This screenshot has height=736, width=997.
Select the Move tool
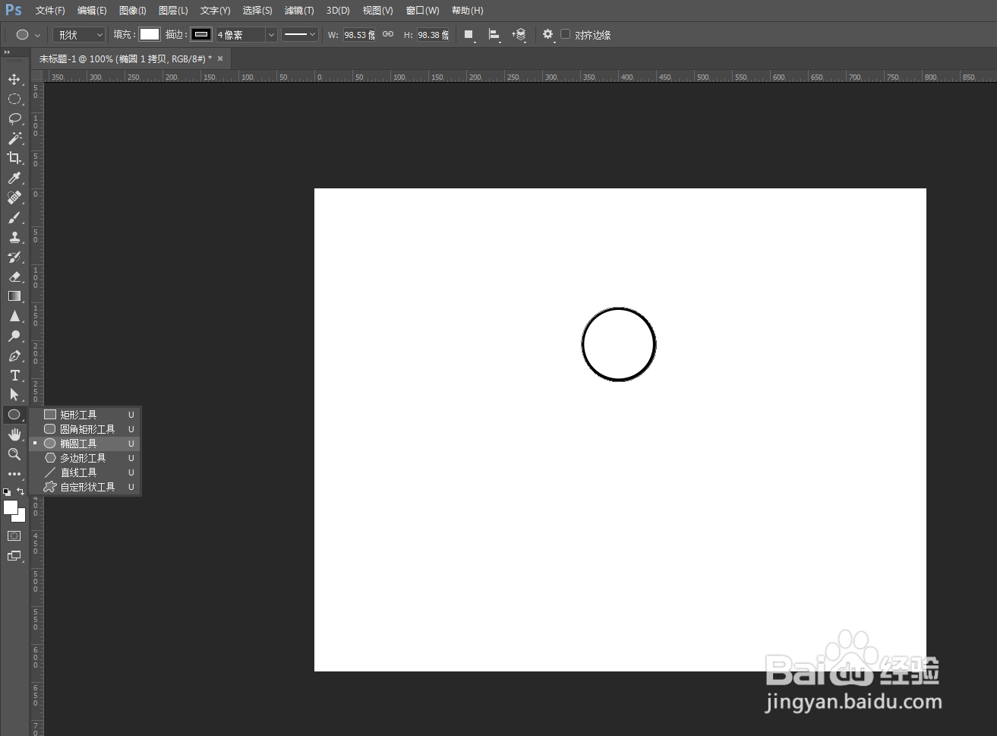click(14, 79)
